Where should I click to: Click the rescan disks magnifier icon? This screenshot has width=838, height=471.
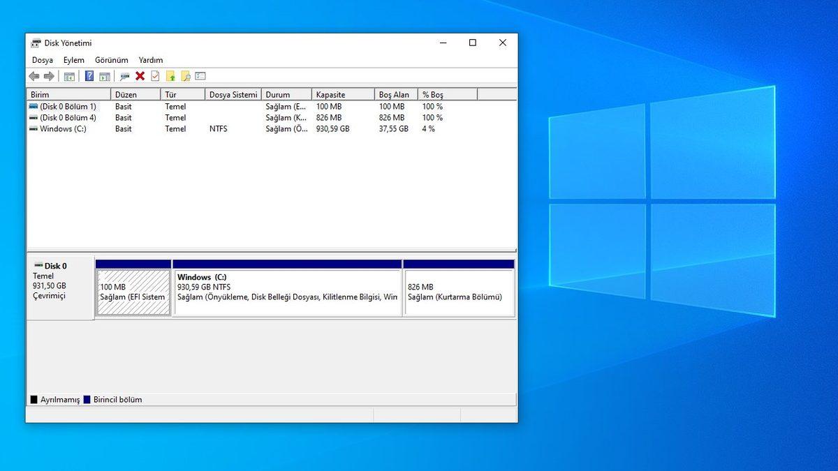point(124,76)
